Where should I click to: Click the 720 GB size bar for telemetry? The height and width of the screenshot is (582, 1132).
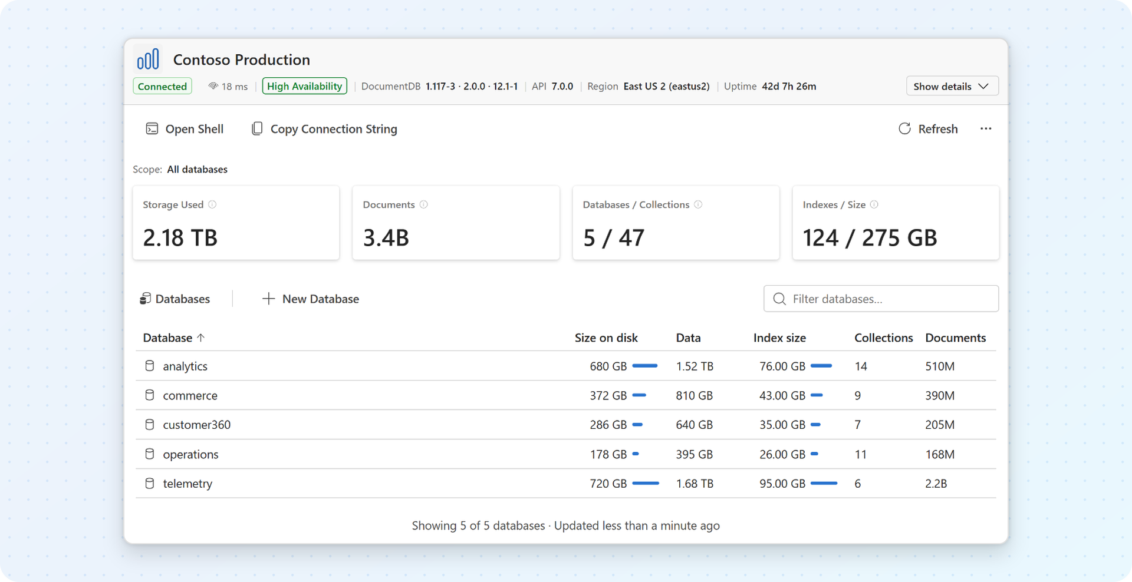(646, 483)
